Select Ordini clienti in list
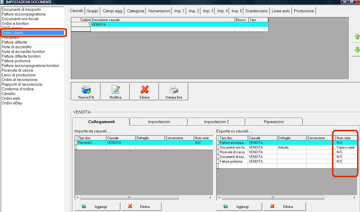This screenshot has width=360, height=212. (33, 33)
